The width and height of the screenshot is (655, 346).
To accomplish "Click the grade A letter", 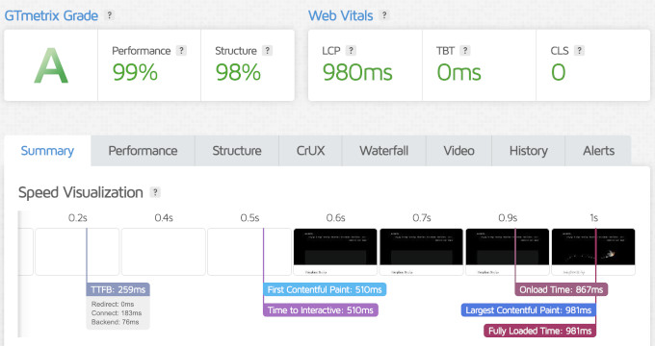I will [x=51, y=65].
